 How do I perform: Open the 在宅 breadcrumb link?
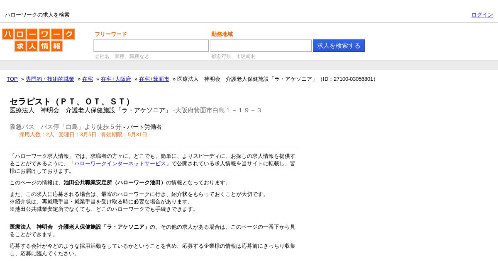point(88,79)
